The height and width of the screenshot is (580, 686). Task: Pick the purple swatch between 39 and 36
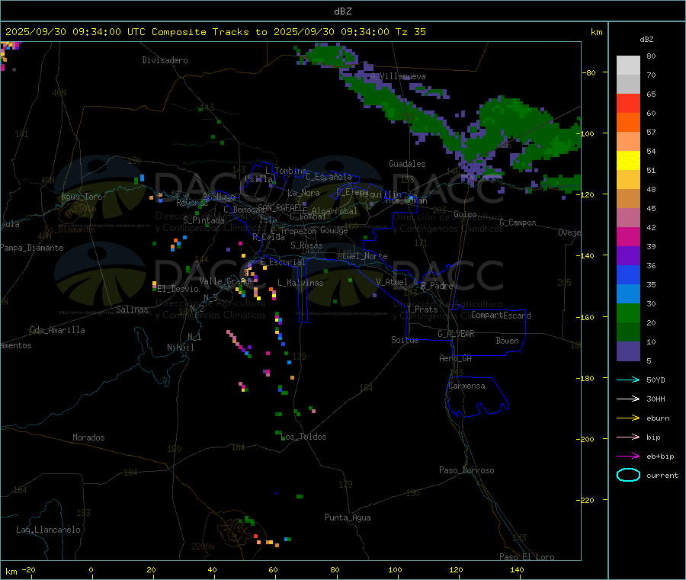(x=628, y=256)
